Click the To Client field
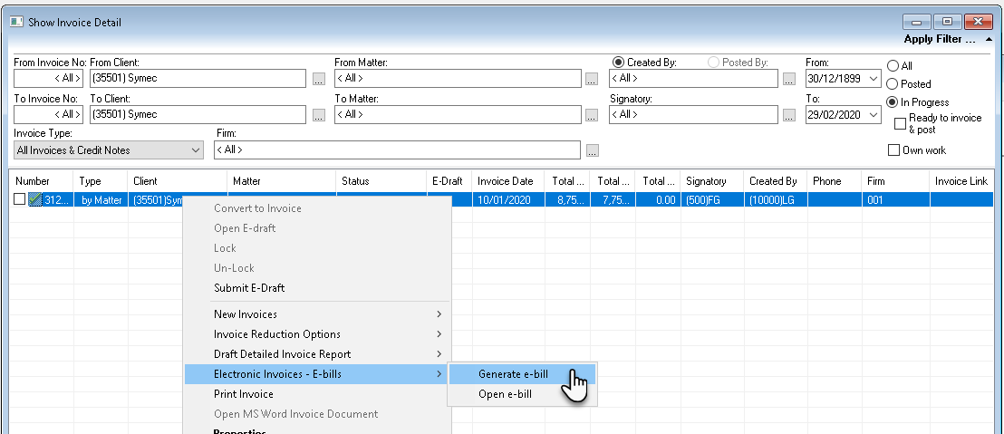 point(198,114)
